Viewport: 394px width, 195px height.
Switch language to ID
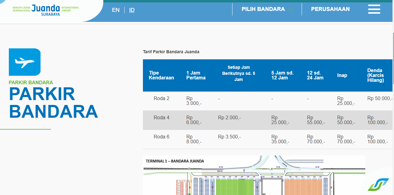click(132, 10)
